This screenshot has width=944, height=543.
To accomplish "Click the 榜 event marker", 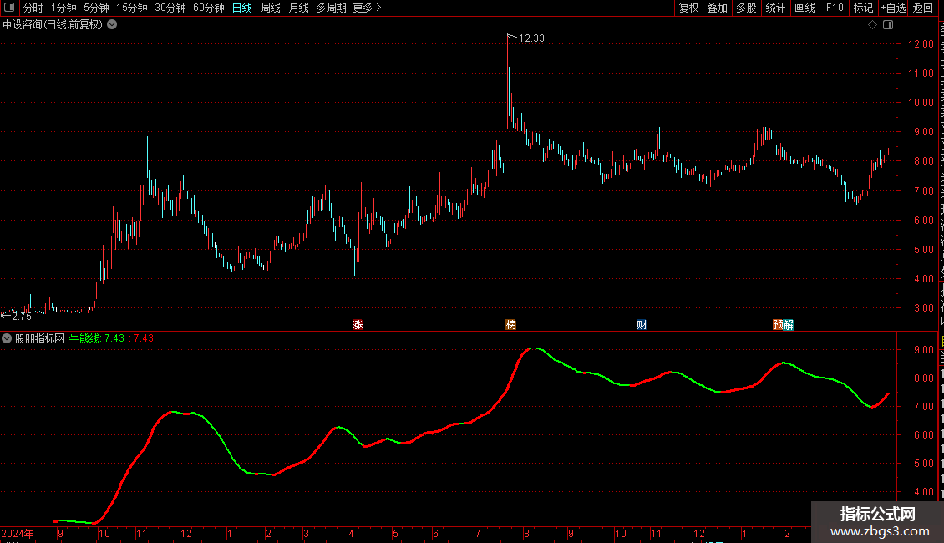I will tap(510, 324).
